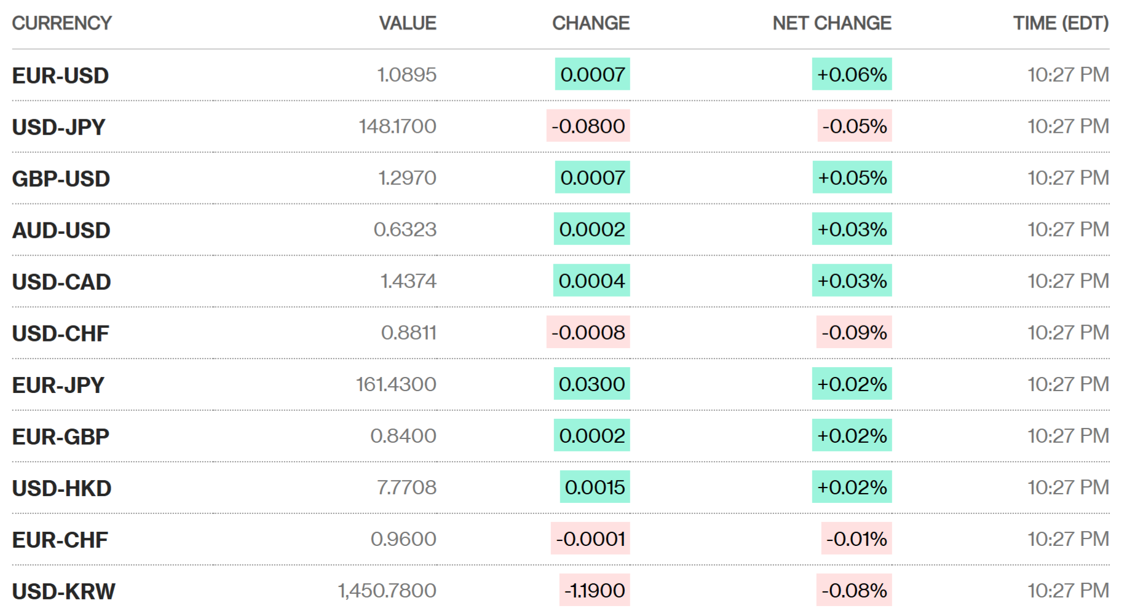This screenshot has height=611, width=1124.
Task: Open the EUR-USD currency pair link
Action: point(60,76)
